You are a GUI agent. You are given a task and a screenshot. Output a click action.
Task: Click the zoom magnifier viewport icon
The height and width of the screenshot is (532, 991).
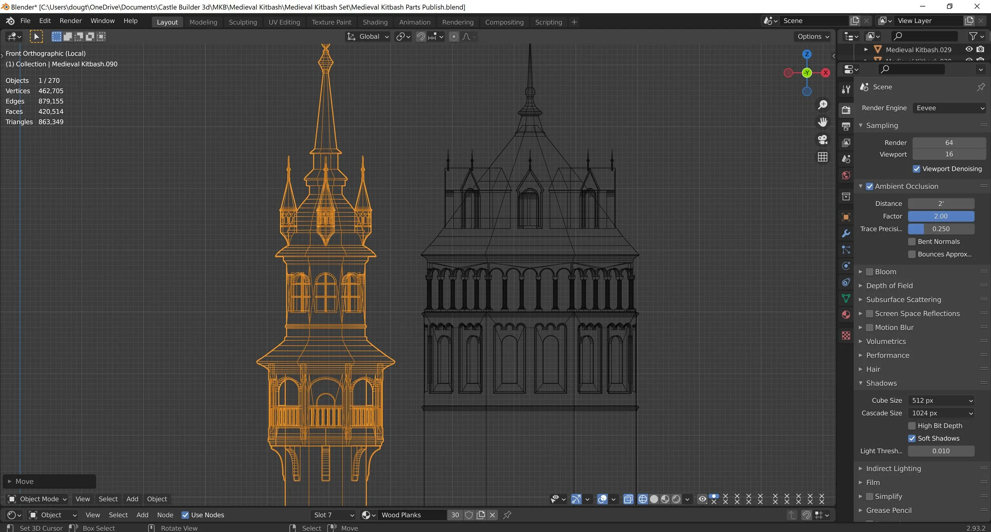click(x=823, y=105)
